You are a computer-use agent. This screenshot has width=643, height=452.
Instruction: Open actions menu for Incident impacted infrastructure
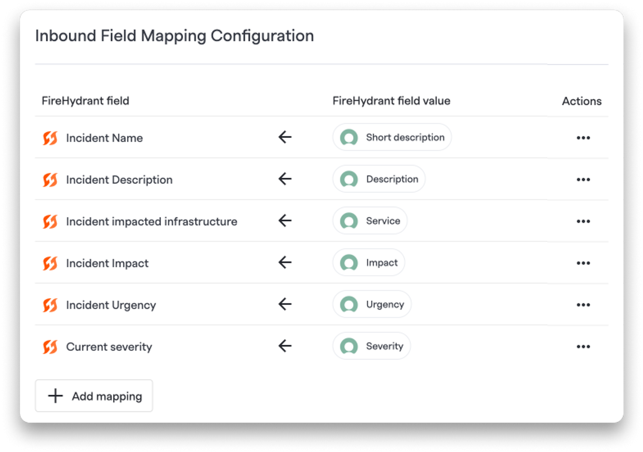click(583, 221)
